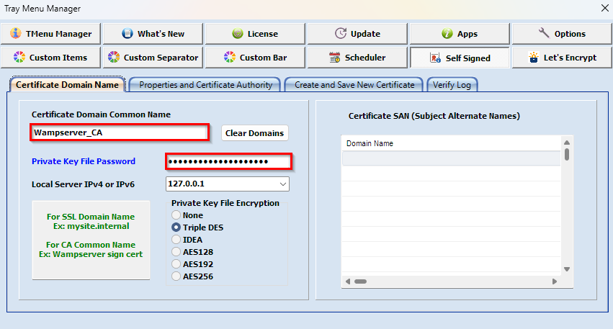Open the Scheduler calendar icon button
Viewport: 613px width, 329px height.
point(357,58)
